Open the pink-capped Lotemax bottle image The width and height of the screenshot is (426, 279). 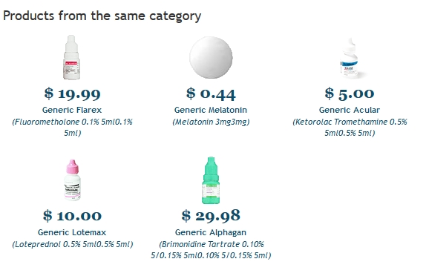click(x=72, y=180)
